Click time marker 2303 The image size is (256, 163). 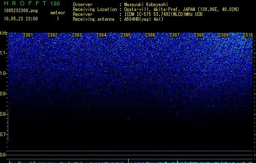coord(77,35)
